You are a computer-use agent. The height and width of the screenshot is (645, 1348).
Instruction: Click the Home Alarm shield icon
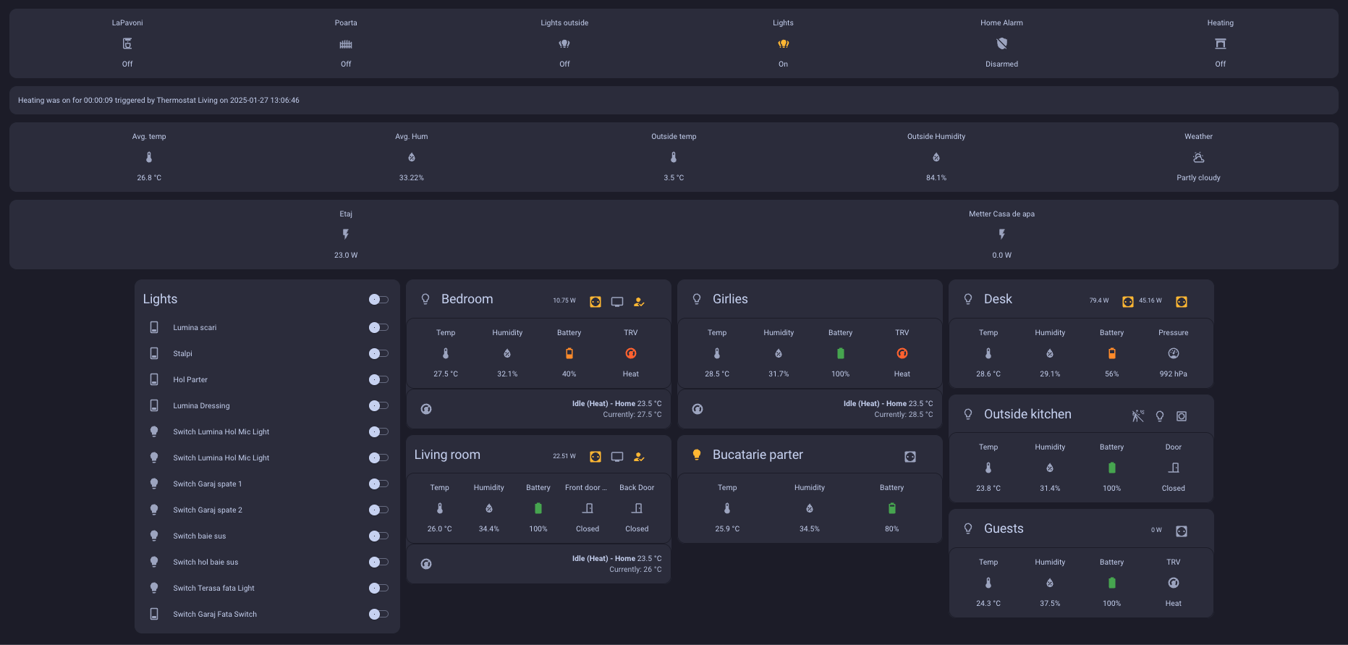tap(1001, 44)
